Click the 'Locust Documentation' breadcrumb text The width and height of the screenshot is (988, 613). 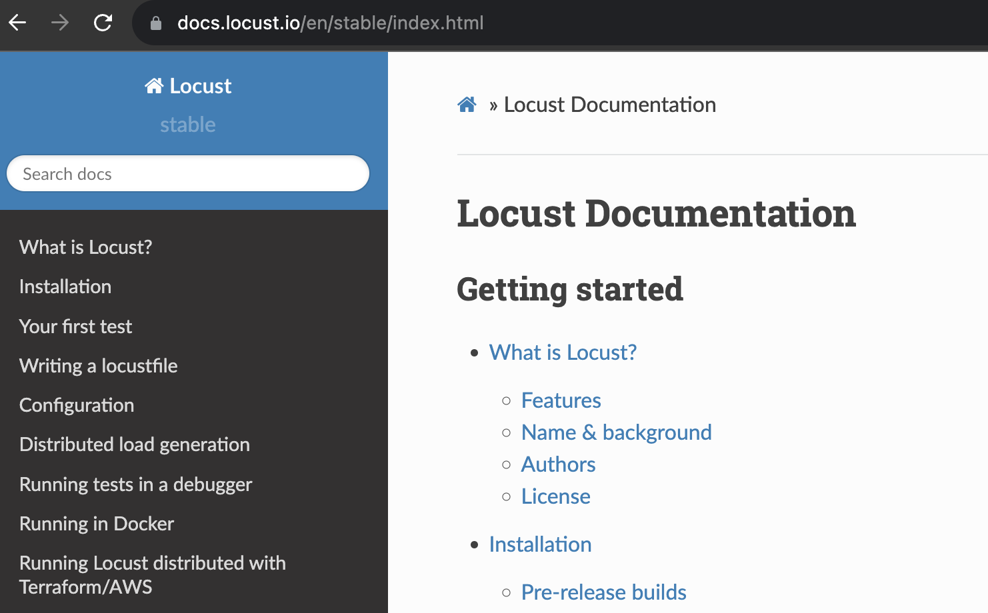point(610,105)
